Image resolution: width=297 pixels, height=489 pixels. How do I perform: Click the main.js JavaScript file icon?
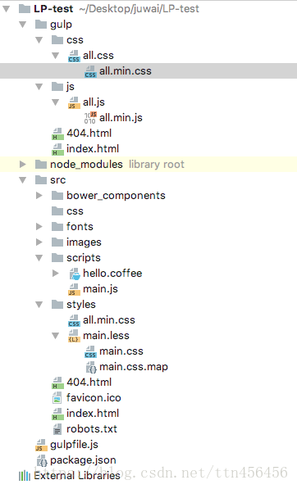pos(74,290)
